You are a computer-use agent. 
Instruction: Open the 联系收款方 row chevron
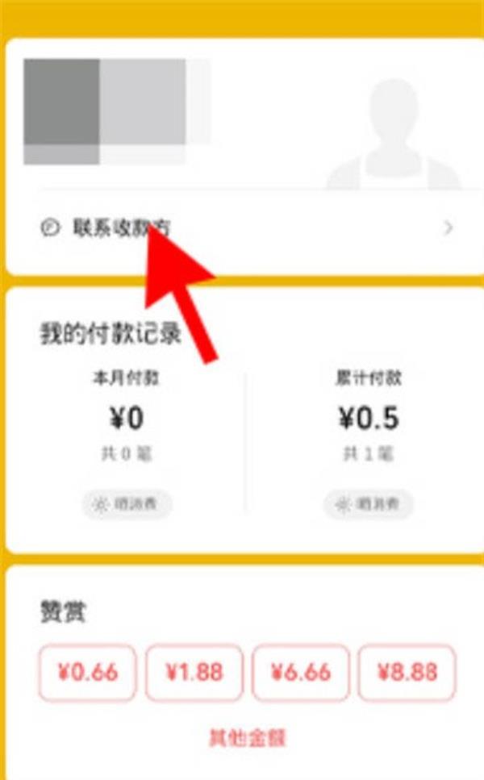point(449,227)
